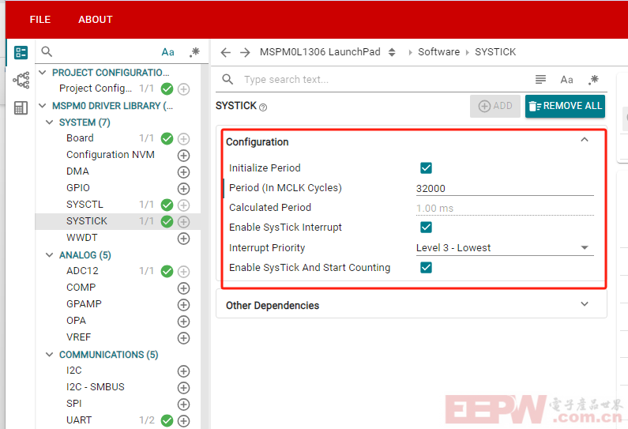Add VREF module with plus icon
This screenshot has width=628, height=429.
183,338
